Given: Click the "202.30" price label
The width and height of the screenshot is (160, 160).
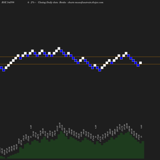Looking at the screenshot, I should 43,131.
